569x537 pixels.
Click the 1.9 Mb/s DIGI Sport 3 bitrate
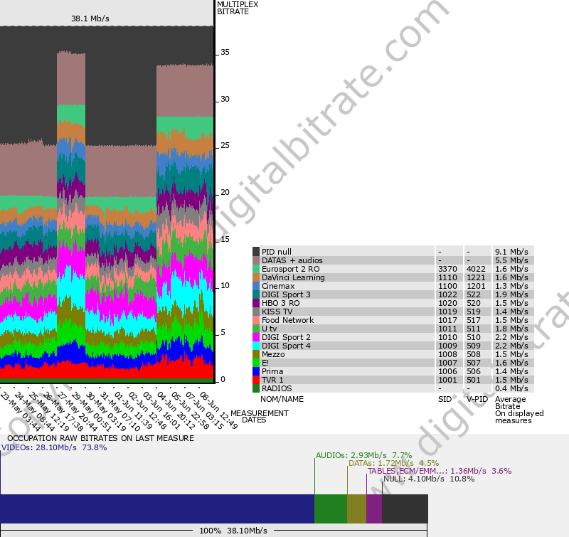(x=511, y=294)
